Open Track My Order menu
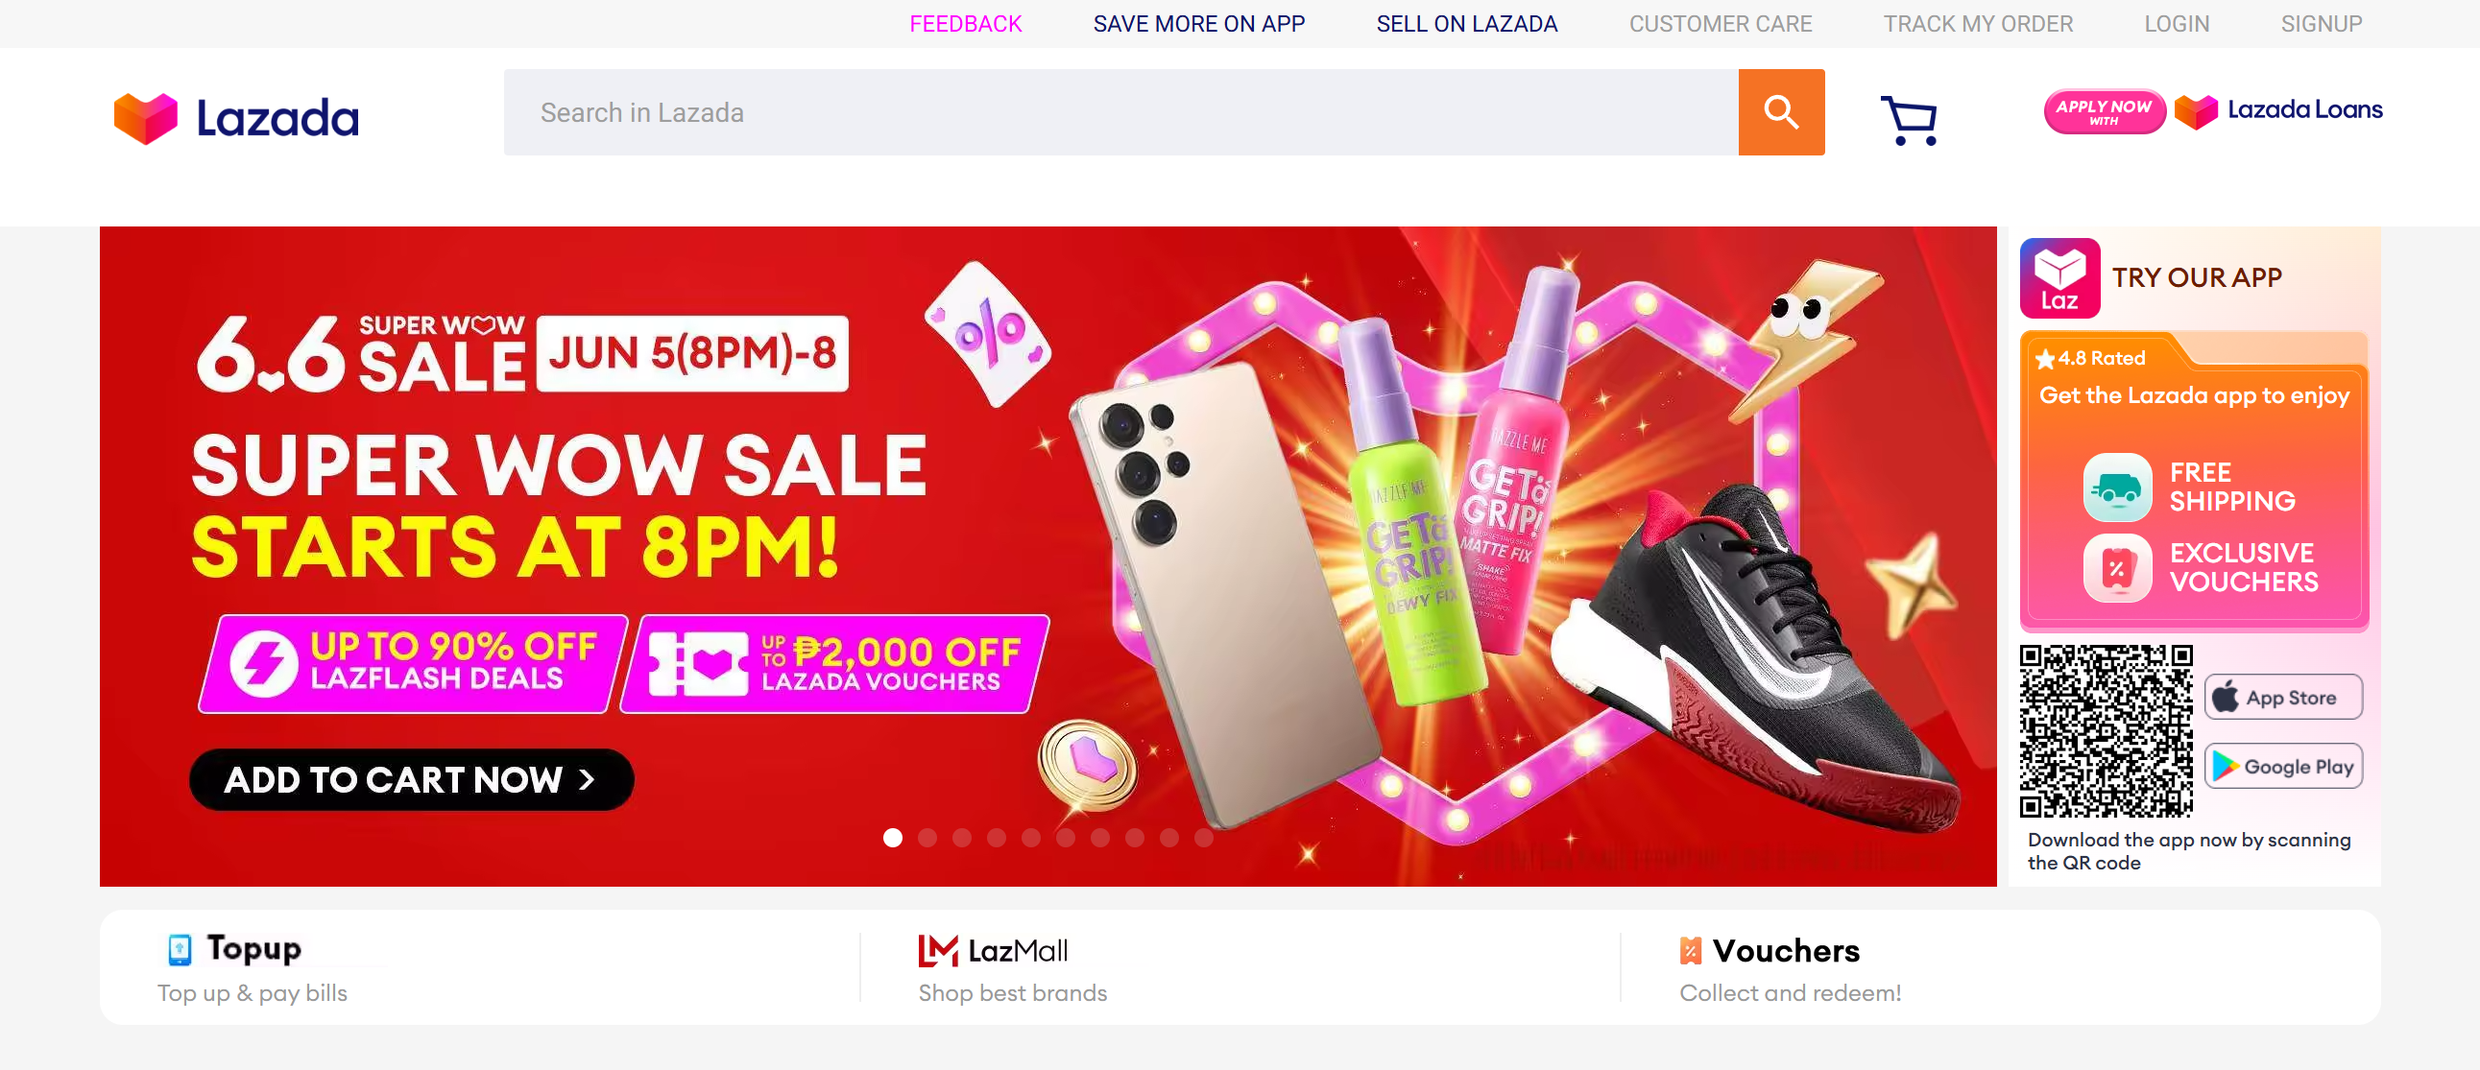This screenshot has width=2480, height=1070. 1978,24
